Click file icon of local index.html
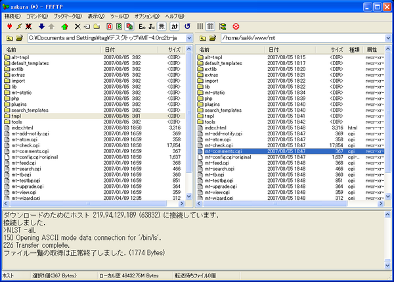This screenshot has height=282, width=394. pyautogui.click(x=7, y=128)
